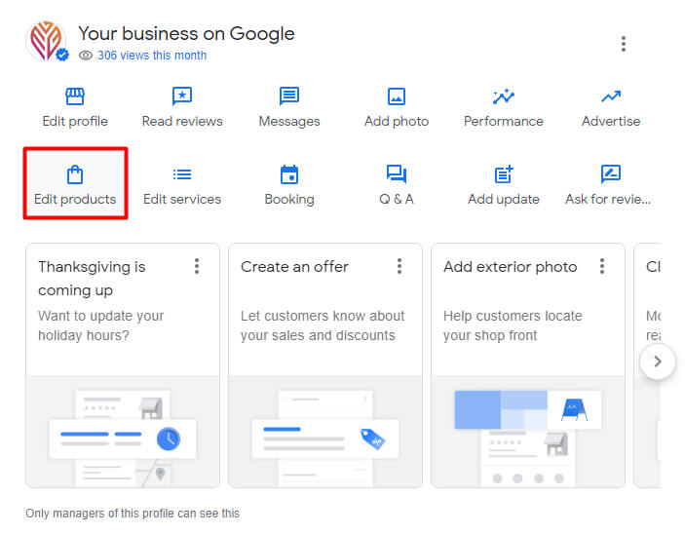Open the Messages chat icon

pyautogui.click(x=289, y=96)
